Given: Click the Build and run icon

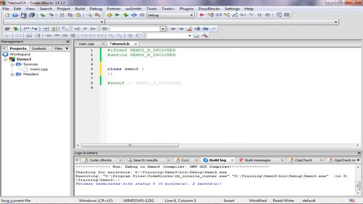Looking at the screenshot, I should (126, 15).
